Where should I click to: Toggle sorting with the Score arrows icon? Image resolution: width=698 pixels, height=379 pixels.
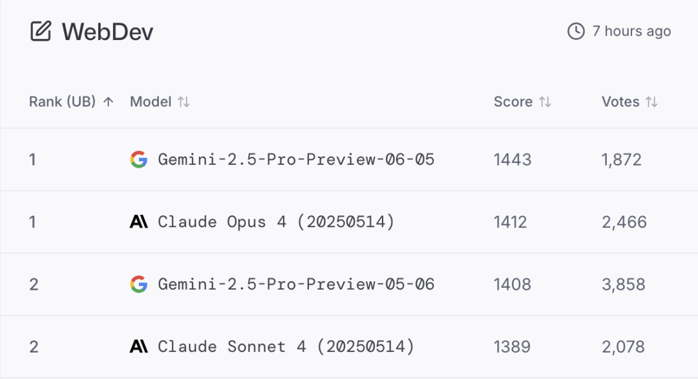(545, 102)
